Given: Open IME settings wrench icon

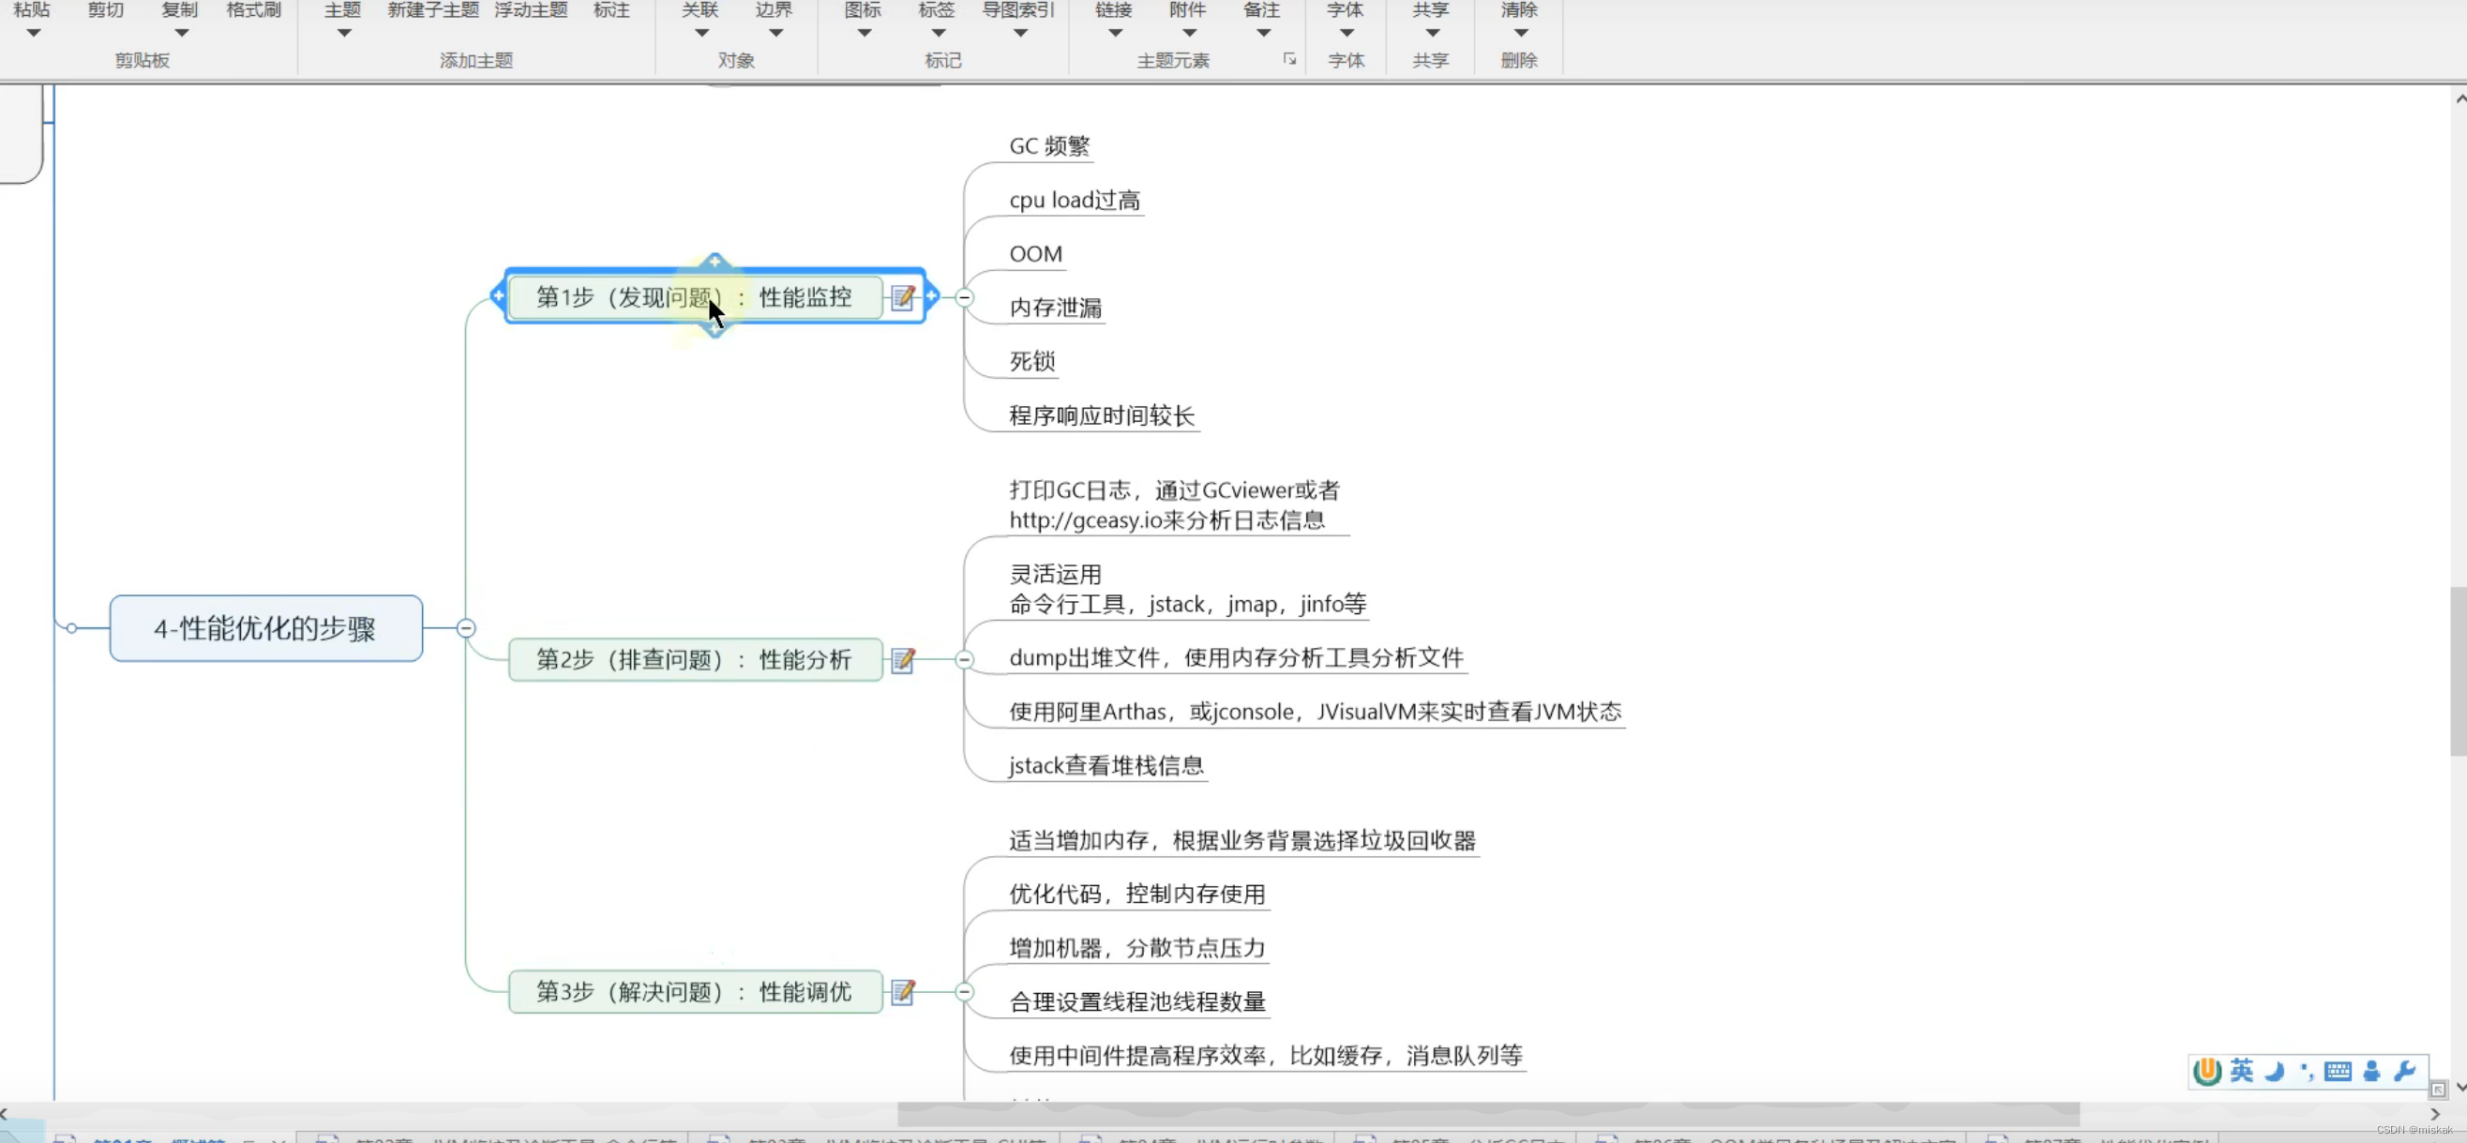Looking at the screenshot, I should (x=2405, y=1071).
